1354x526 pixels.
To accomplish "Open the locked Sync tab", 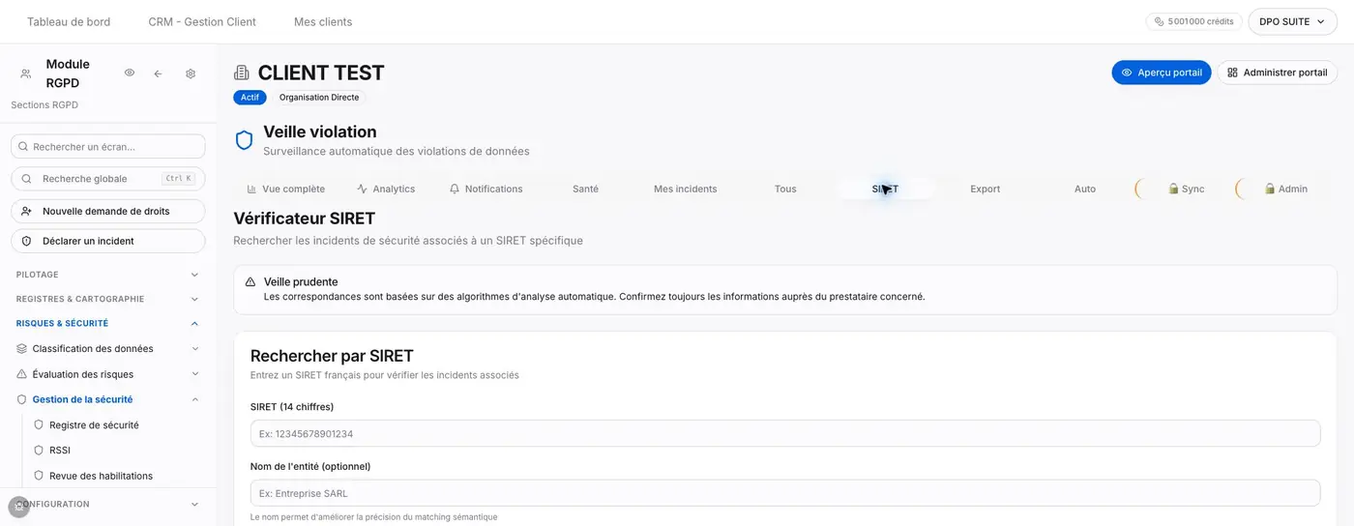I will [1186, 190].
